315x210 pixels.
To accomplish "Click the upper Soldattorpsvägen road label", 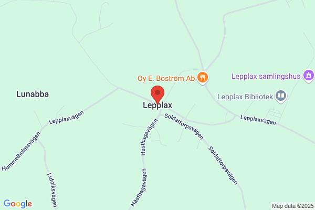I will pyautogui.click(x=184, y=127).
